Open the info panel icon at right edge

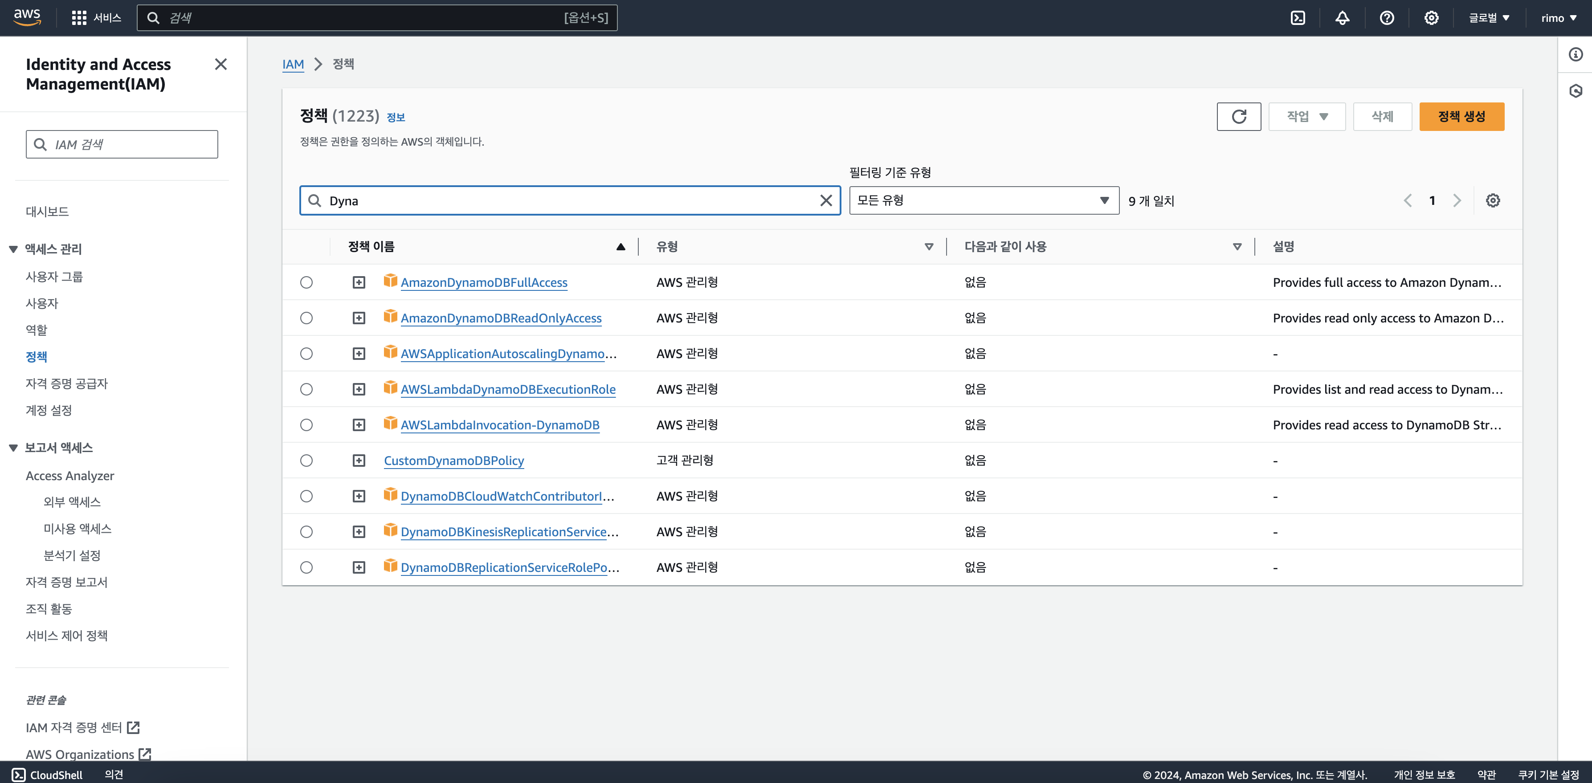coord(1576,54)
